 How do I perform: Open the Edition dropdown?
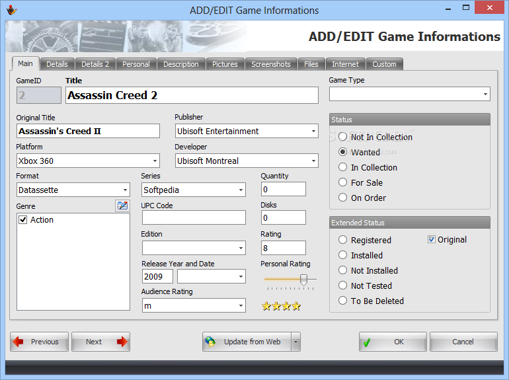[241, 248]
